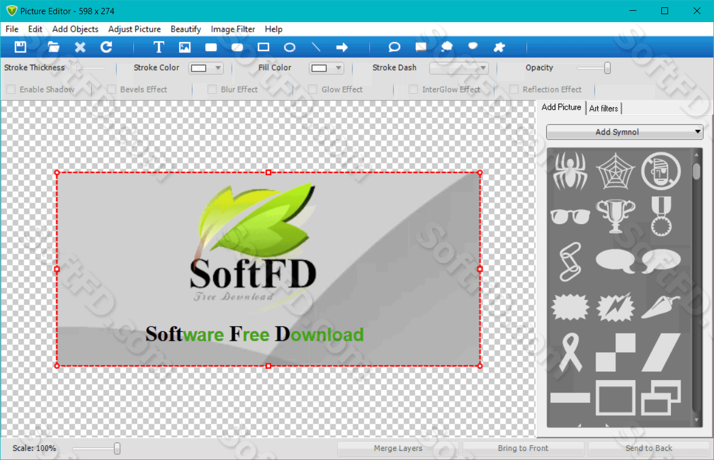Click the Merge Layers button
Viewport: 714px width, 460px height.
(398, 448)
